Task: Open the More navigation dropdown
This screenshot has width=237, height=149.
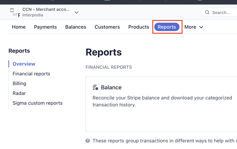Action: tap(194, 27)
